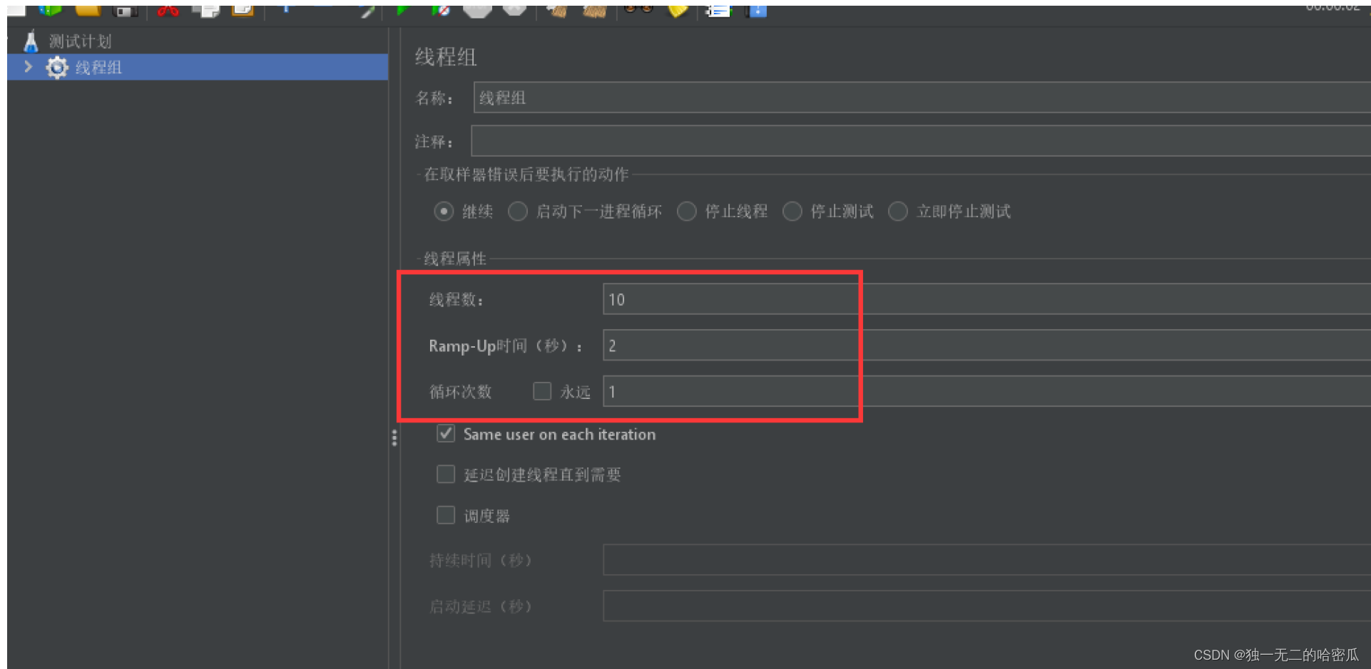Click the blue Help icon
Screen dimensions: 1371x669
[757, 11]
